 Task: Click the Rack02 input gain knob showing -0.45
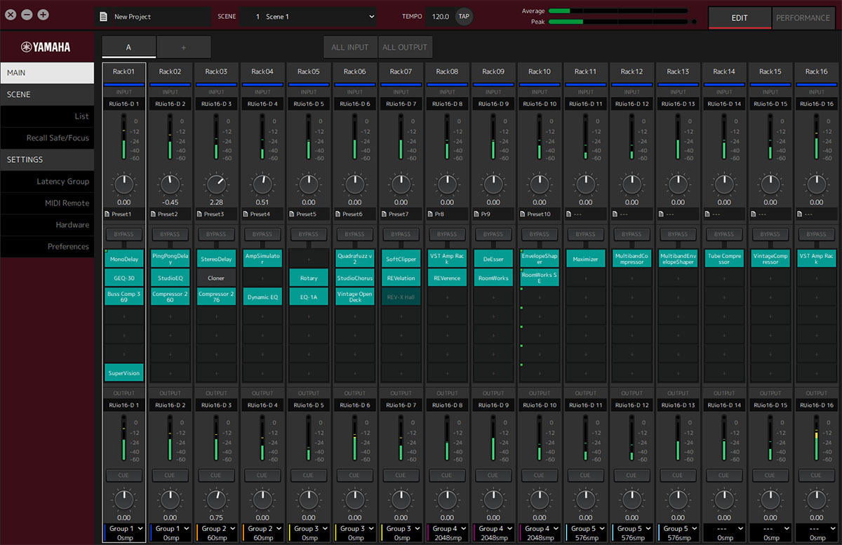170,185
